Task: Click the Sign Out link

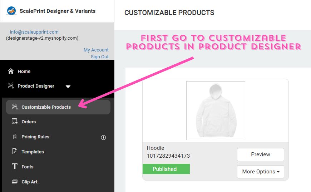Action: 100,56
